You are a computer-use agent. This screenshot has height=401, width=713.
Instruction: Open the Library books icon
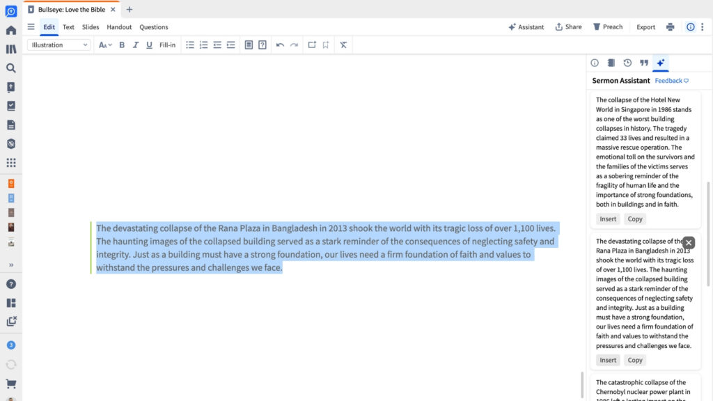[x=11, y=49]
